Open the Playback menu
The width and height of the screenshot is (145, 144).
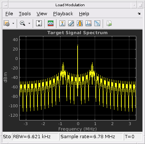click(63, 14)
